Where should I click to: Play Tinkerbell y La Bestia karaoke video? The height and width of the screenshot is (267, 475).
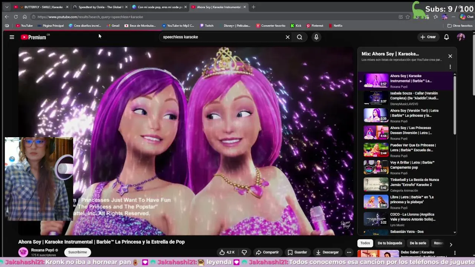click(x=405, y=185)
